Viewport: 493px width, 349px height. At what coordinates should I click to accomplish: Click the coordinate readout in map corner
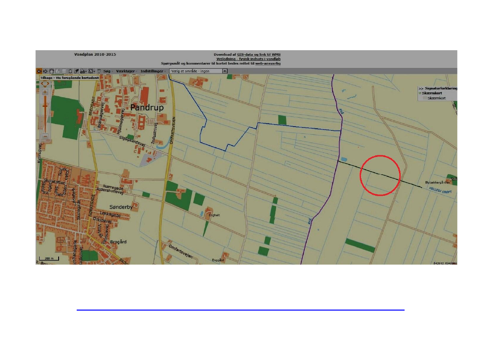pyautogui.click(x=445, y=263)
